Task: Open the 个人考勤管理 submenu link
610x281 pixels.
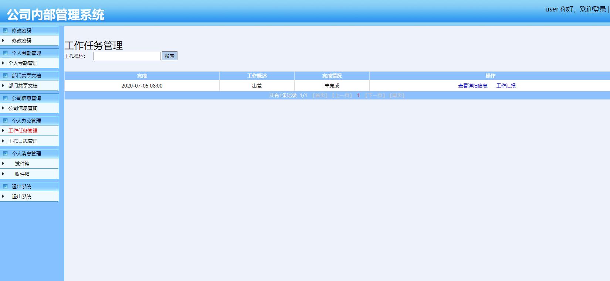Action: [x=23, y=63]
